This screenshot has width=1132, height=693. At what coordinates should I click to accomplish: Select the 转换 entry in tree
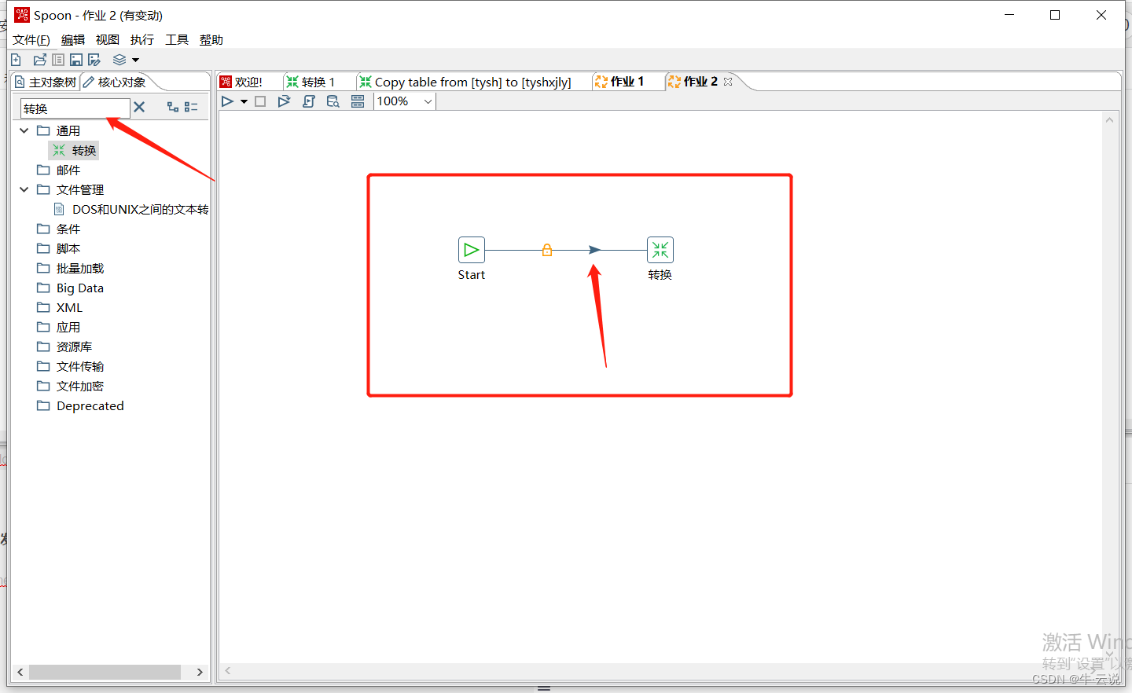pyautogui.click(x=75, y=150)
